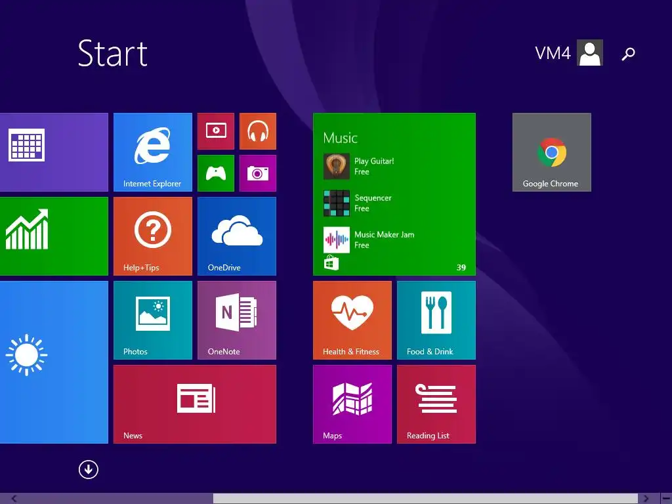Viewport: 672px width, 504px height.
Task: Click the VM4 user name
Action: [x=553, y=54]
